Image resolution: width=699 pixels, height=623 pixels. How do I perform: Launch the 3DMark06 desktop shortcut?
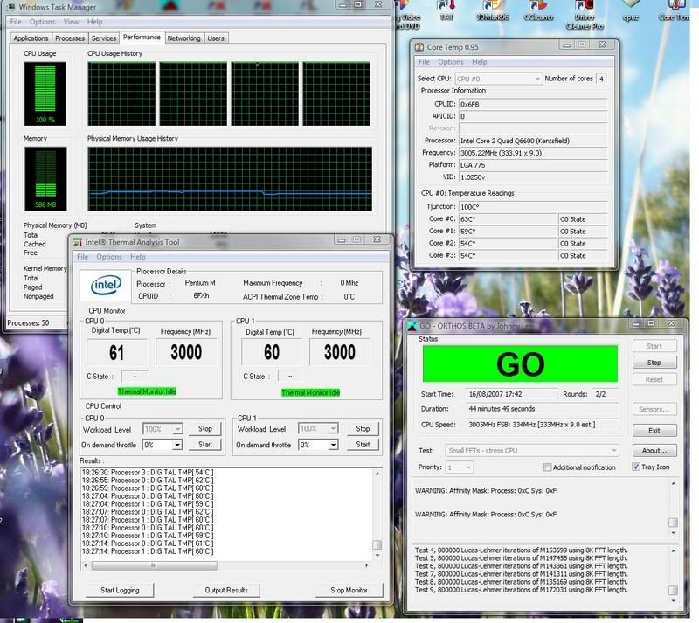(x=493, y=10)
